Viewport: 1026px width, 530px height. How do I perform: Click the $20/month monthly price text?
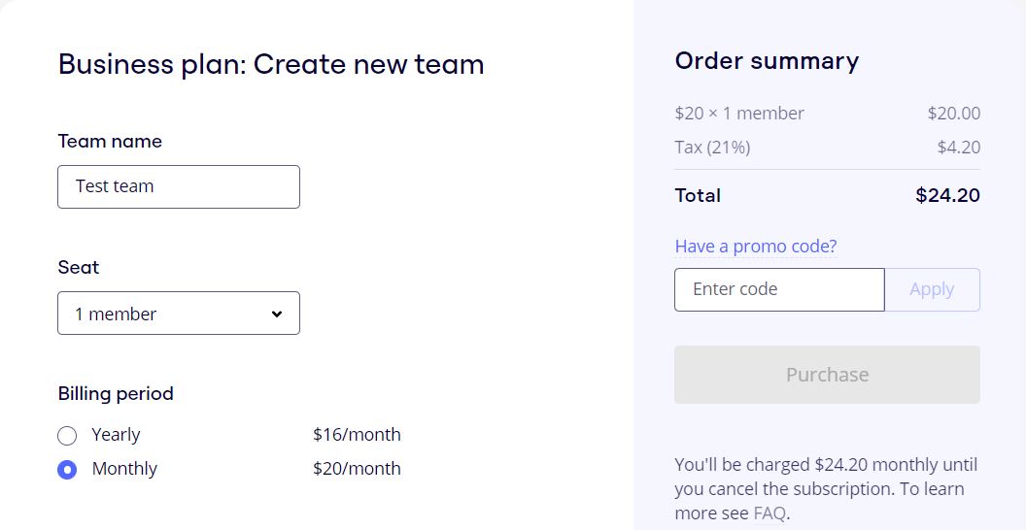(357, 469)
